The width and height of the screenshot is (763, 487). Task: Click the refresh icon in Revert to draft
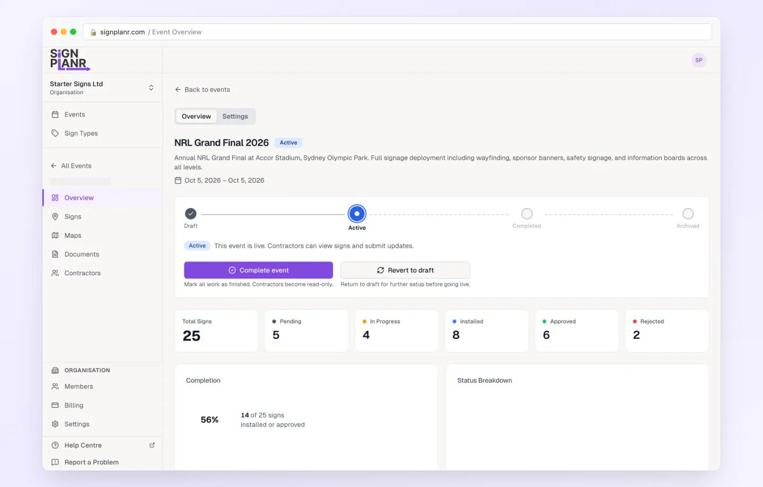click(380, 270)
